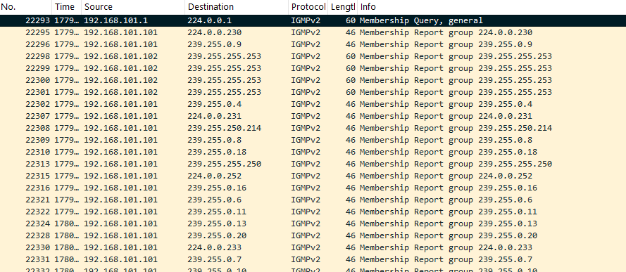The height and width of the screenshot is (272, 626).
Task: Click the Length column header
Action: 342,7
